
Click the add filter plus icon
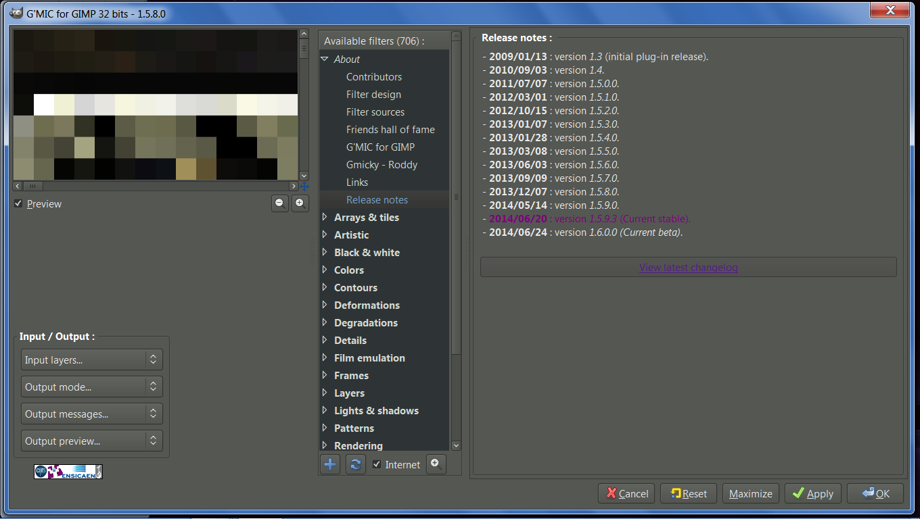click(330, 464)
